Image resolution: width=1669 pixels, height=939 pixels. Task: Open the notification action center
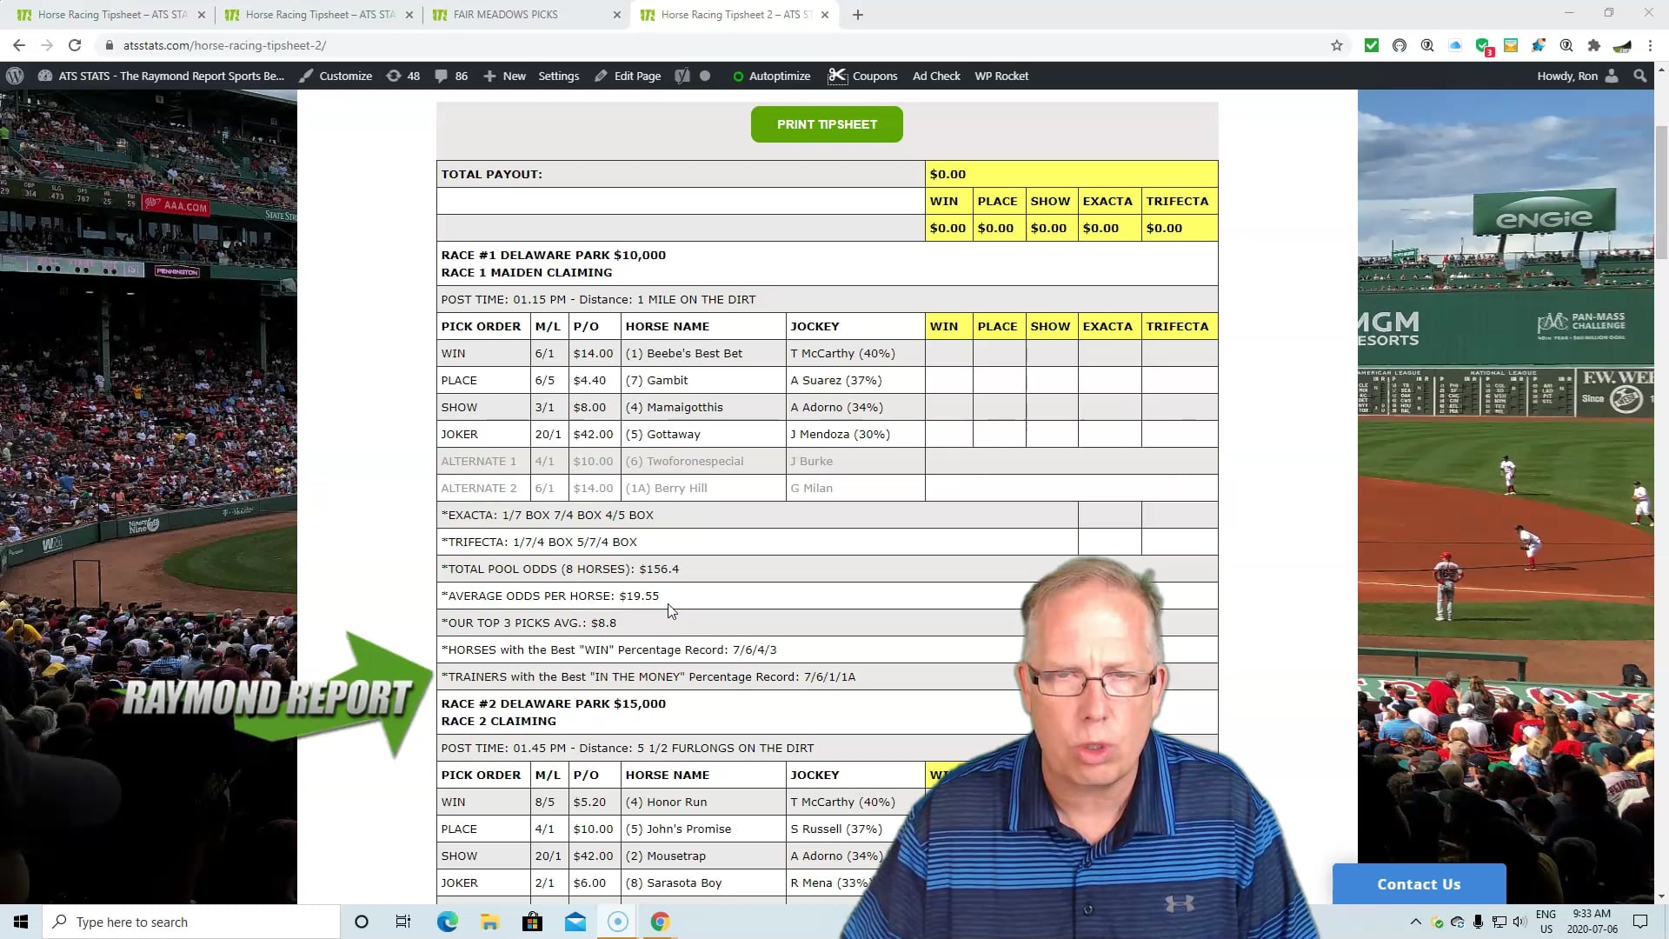[x=1640, y=922]
